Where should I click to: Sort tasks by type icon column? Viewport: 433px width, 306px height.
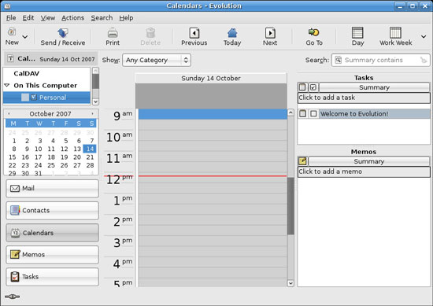coord(302,87)
